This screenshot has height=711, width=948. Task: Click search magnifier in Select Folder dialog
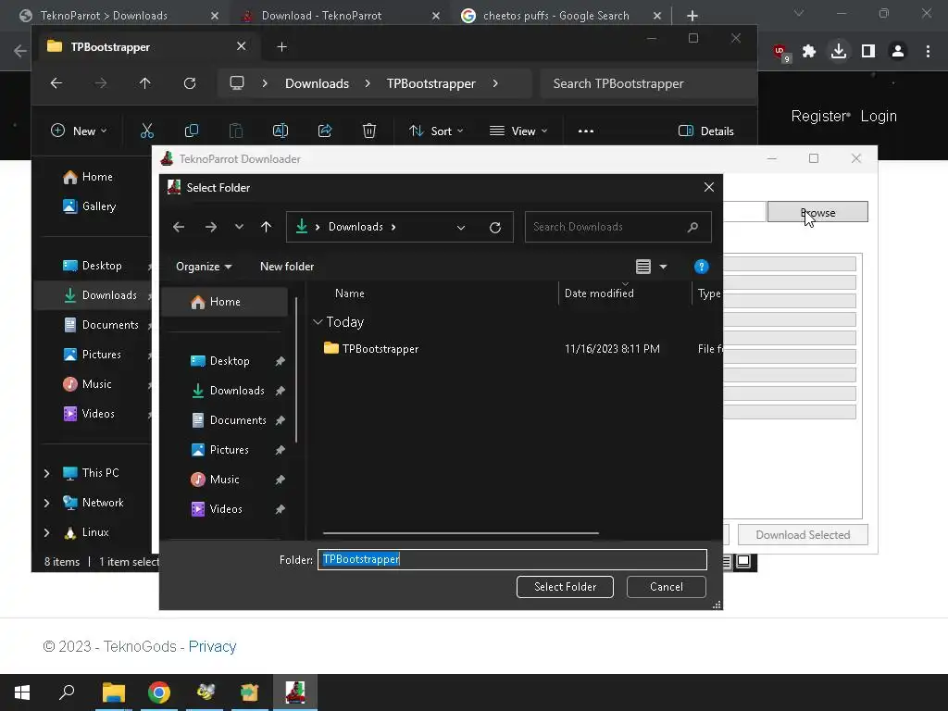pyautogui.click(x=692, y=228)
